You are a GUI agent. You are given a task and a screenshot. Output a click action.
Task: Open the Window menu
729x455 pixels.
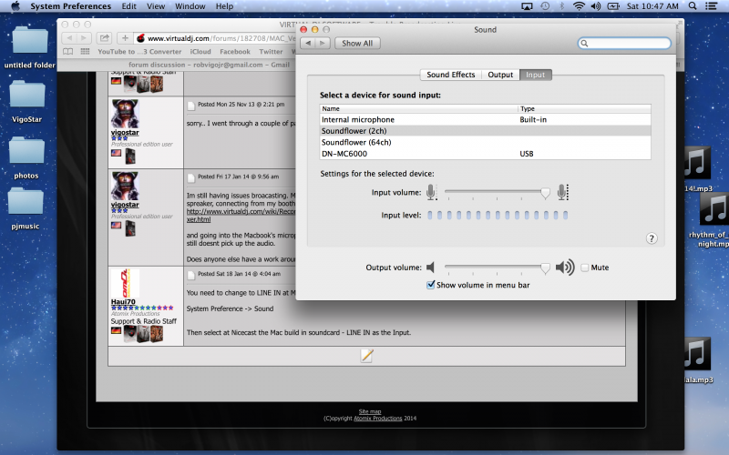point(190,6)
